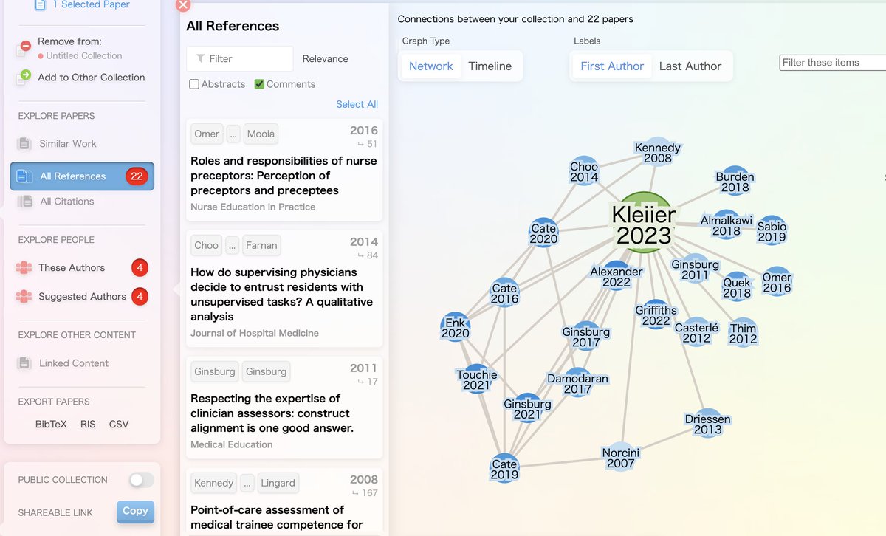Click the Suggested Authors people icon
886x536 pixels.
pyautogui.click(x=24, y=297)
